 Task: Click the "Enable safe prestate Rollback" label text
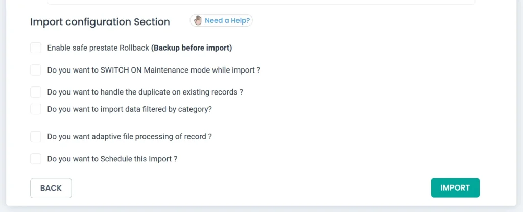tap(99, 48)
